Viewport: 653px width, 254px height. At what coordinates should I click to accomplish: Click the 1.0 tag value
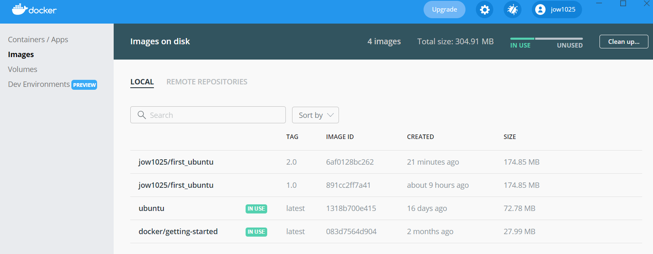click(291, 185)
